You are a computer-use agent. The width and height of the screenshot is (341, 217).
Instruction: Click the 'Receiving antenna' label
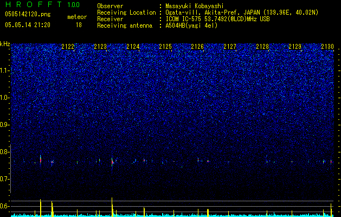[x=125, y=25]
